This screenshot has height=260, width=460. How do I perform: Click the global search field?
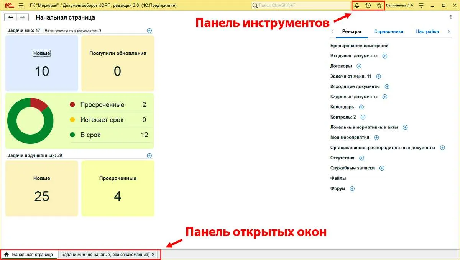[301, 5]
